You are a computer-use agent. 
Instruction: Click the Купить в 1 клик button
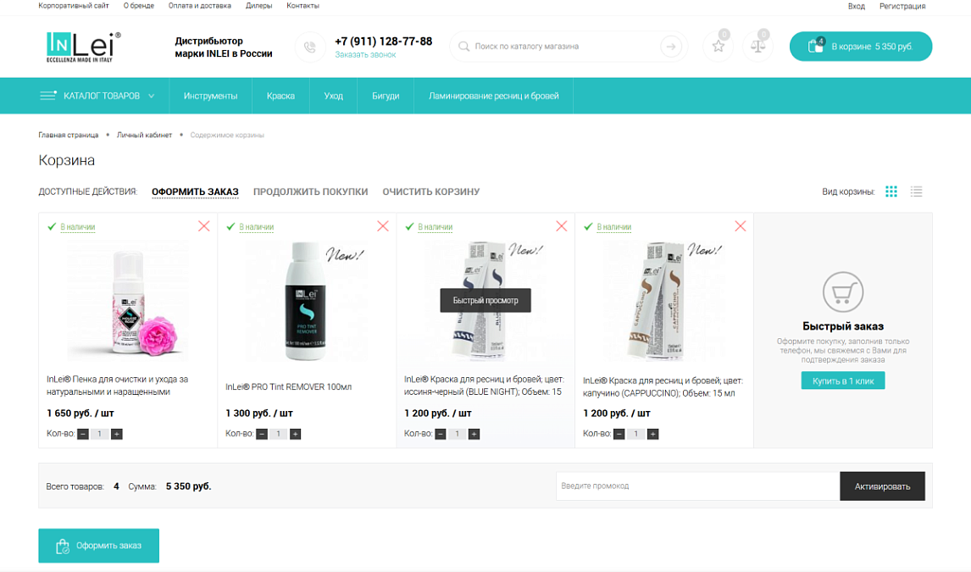[842, 381]
